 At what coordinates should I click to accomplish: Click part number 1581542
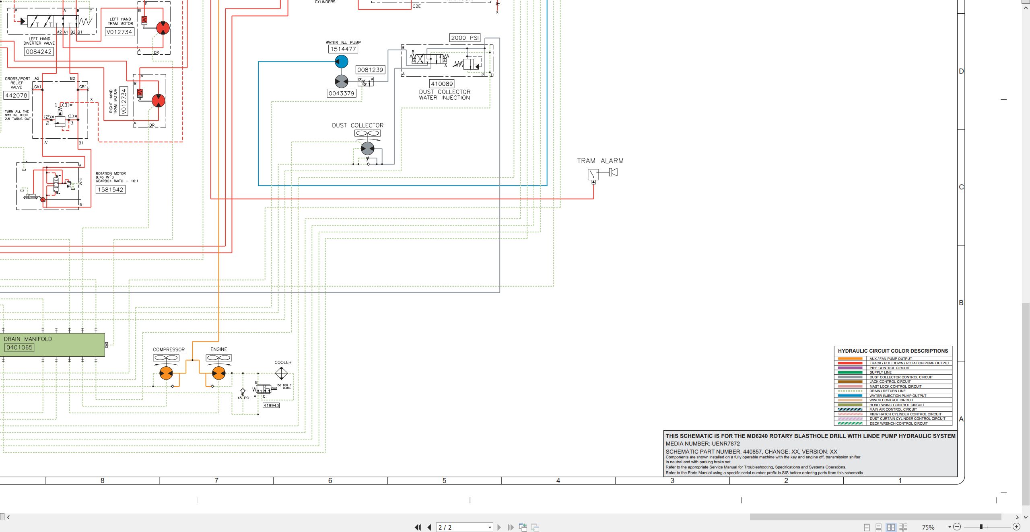coord(110,189)
